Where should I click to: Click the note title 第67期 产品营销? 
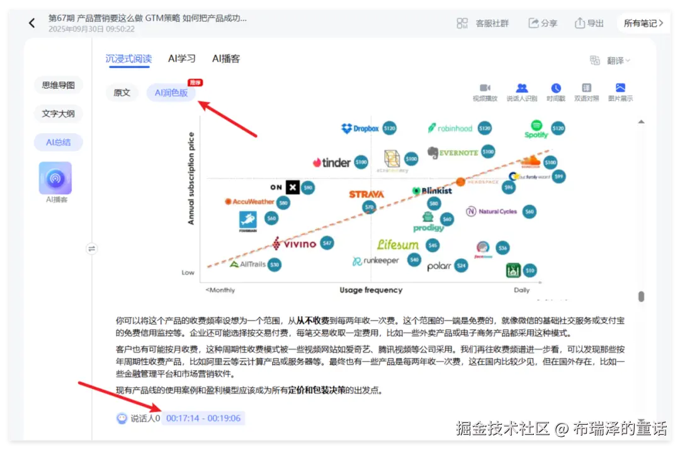click(x=147, y=18)
